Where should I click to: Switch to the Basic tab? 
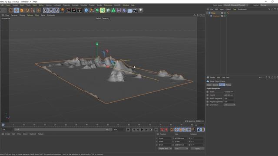[209, 85]
